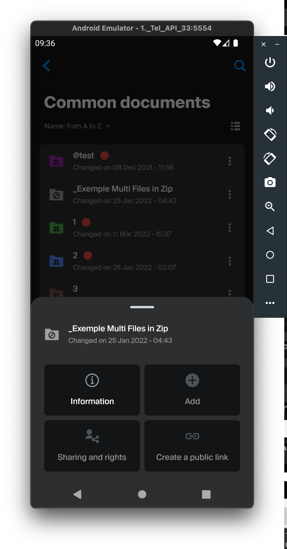Select the Information icon in the bottom sheet
This screenshot has height=549, width=287.
click(92, 380)
